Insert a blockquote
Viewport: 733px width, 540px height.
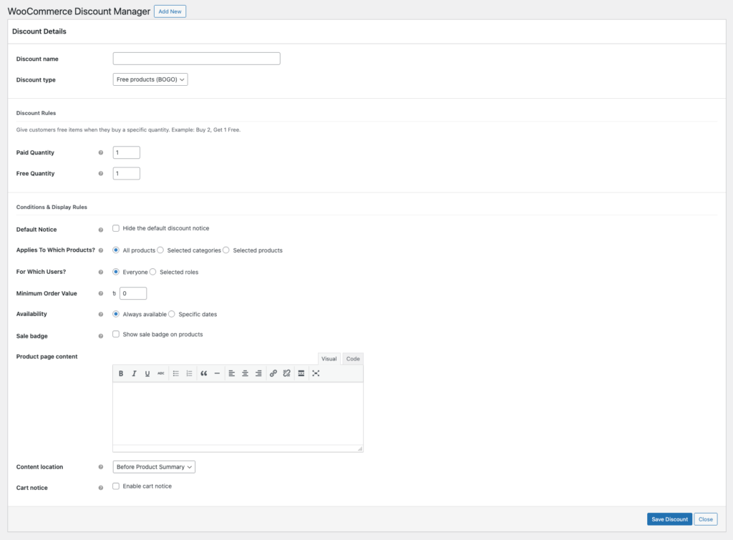click(204, 373)
